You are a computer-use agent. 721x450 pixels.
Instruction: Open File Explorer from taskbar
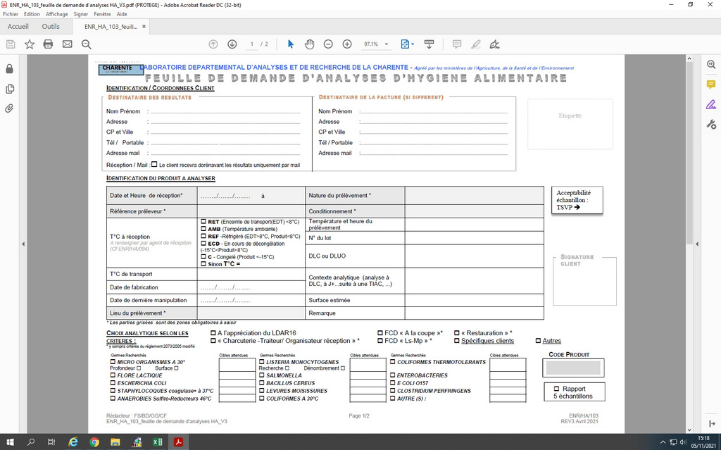(115, 442)
